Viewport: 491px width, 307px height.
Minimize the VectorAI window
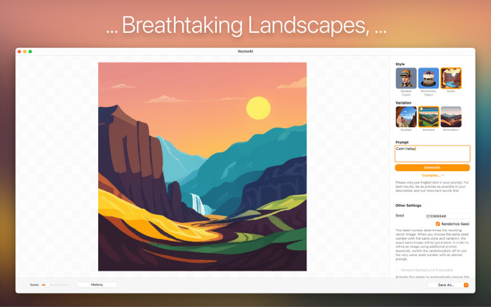point(25,52)
